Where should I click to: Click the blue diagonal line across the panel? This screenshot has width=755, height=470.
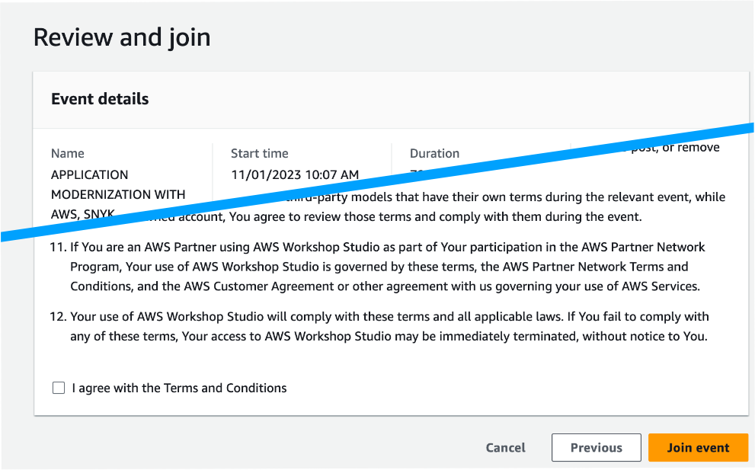(x=381, y=181)
